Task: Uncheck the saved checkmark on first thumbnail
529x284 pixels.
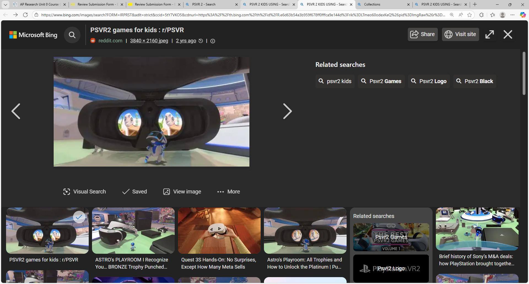Action: click(x=79, y=217)
